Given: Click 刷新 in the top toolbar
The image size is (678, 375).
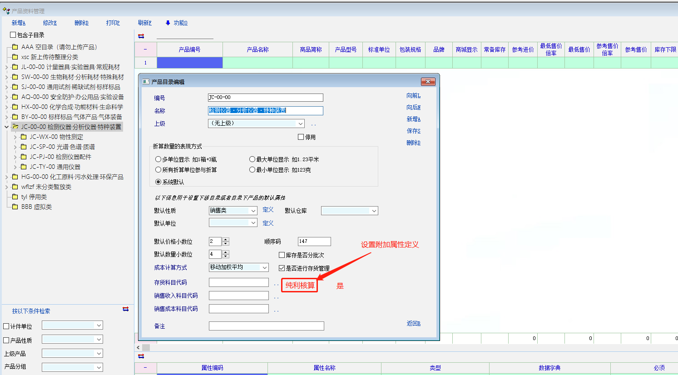Looking at the screenshot, I should click(144, 23).
